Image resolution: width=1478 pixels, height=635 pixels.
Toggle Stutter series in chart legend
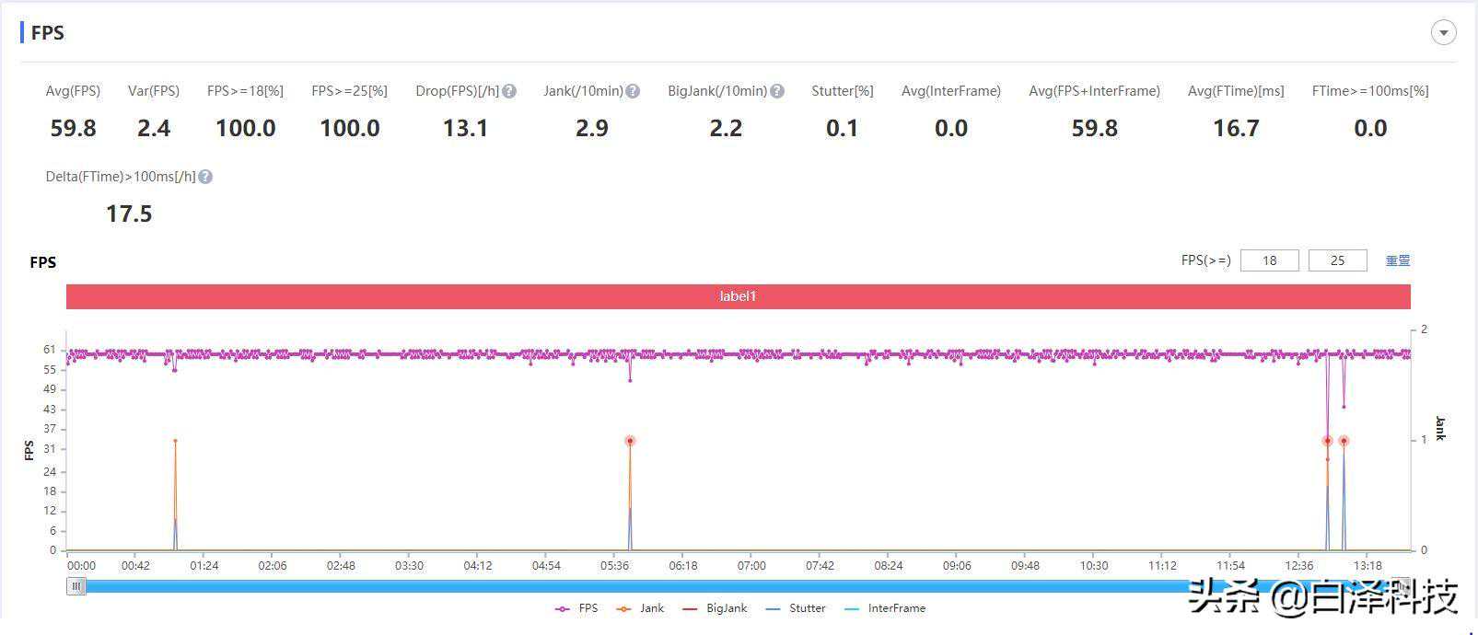(x=796, y=608)
